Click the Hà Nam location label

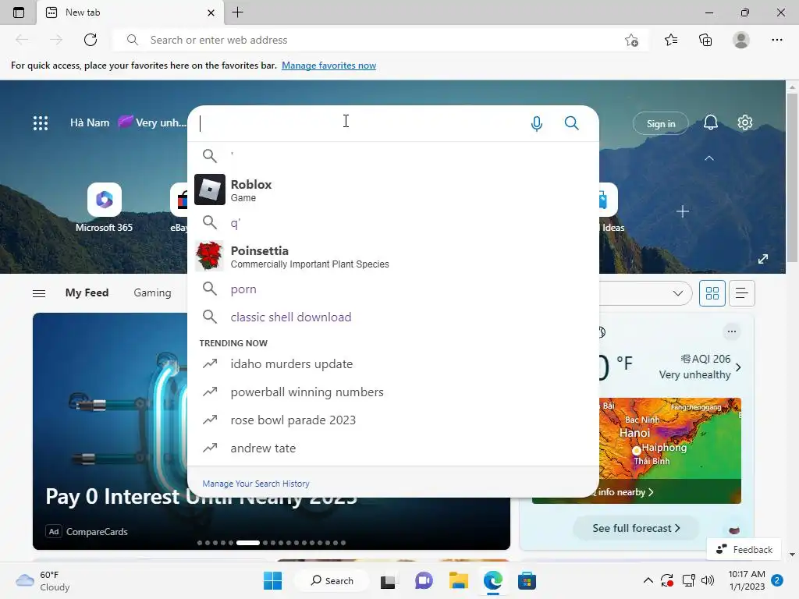point(90,122)
